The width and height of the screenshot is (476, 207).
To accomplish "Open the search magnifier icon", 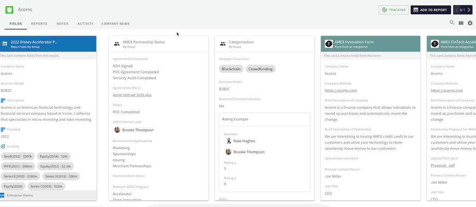I will point(452,23).
